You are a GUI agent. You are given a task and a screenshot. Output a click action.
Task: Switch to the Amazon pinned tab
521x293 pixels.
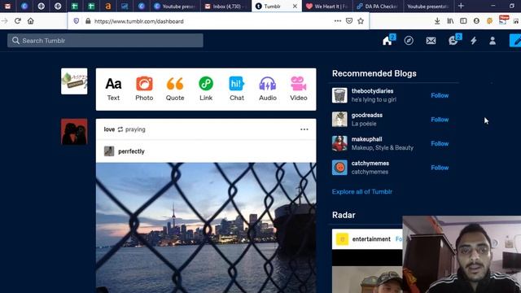pyautogui.click(x=107, y=6)
